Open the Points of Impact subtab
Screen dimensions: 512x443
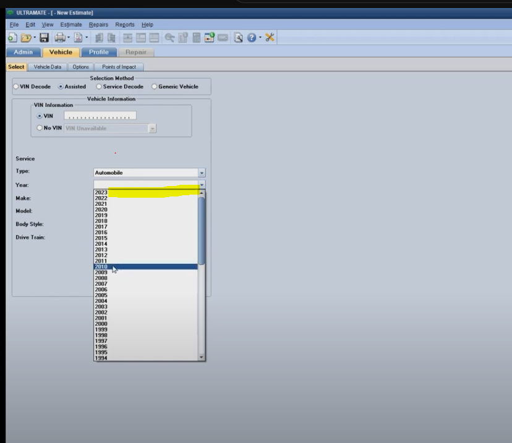(119, 67)
